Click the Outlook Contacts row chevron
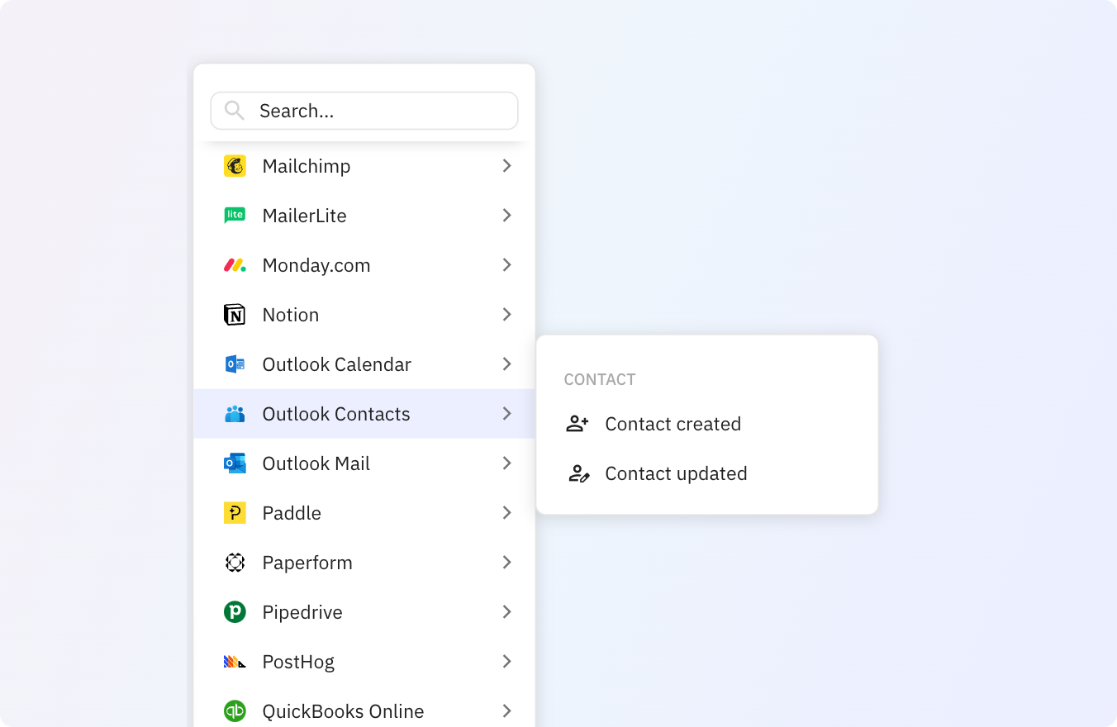The image size is (1117, 727). coord(506,414)
